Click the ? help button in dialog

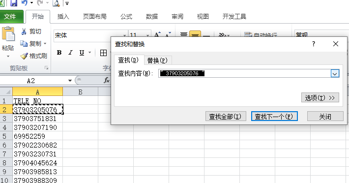[x=314, y=44]
